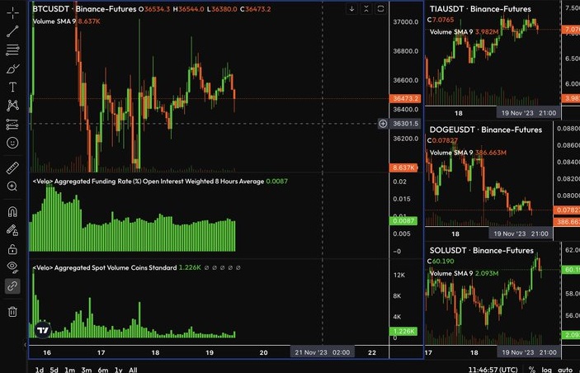Toggle stay in drawing mode
Viewport: 580px width, 373px height.
pyautogui.click(x=12, y=230)
